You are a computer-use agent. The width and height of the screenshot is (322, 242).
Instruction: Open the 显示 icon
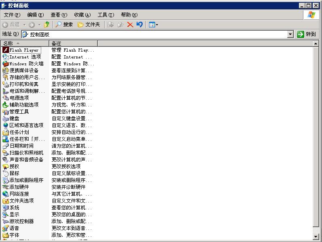(x=6, y=215)
